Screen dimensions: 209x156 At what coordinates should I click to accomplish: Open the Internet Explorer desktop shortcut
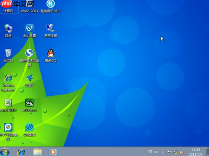click(8, 83)
